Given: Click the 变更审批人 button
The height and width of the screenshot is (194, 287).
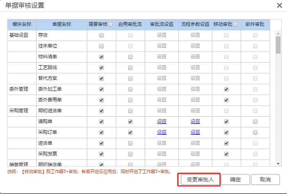Looking at the screenshot, I should coord(200,180).
